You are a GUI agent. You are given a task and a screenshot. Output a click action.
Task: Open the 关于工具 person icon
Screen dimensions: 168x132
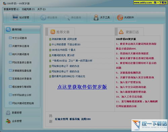[x=96, y=18]
